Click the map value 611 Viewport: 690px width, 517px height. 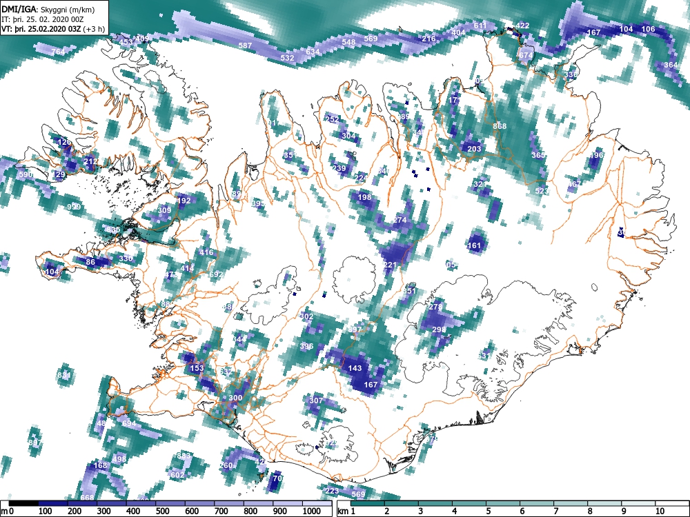point(480,26)
